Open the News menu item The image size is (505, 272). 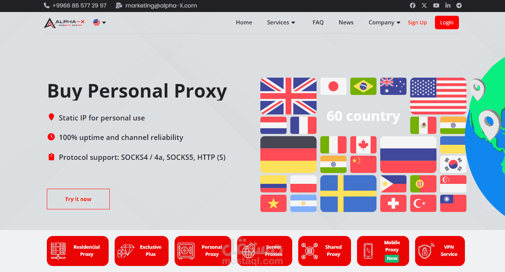[346, 23]
